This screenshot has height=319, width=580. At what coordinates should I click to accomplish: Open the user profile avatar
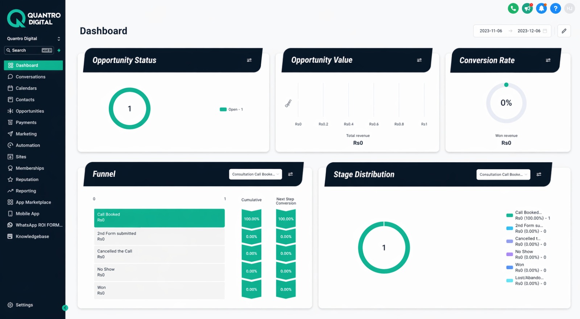(569, 8)
